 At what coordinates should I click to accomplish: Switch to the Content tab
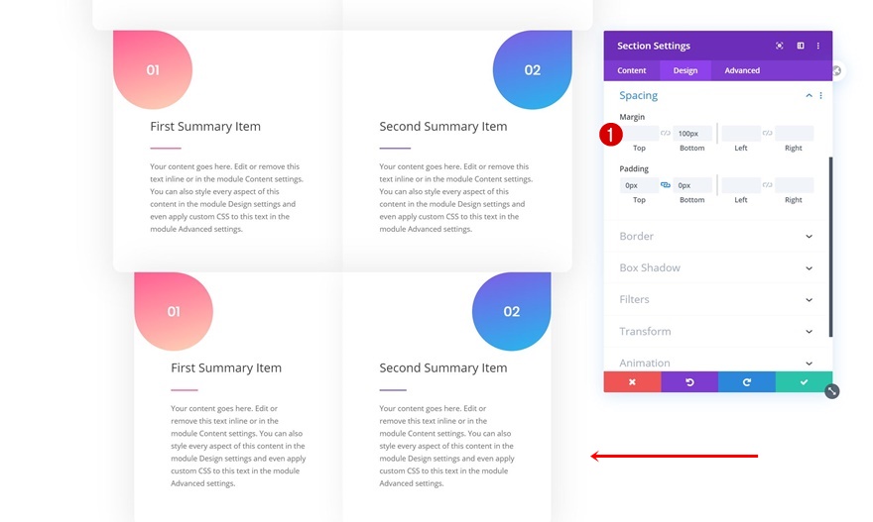(x=632, y=70)
